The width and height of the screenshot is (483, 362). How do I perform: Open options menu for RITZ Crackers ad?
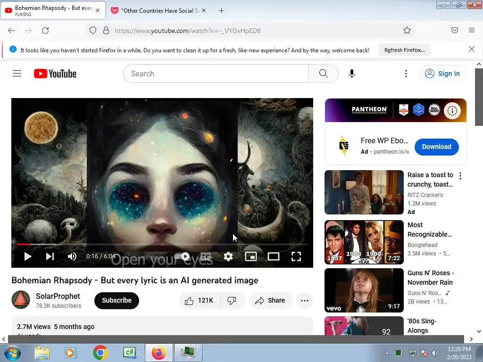coord(460,176)
